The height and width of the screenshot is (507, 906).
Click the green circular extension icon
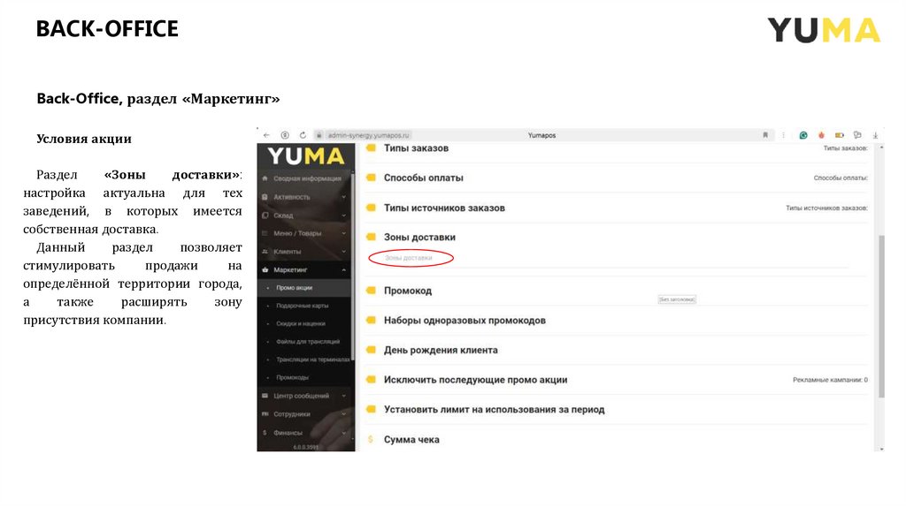(x=803, y=135)
